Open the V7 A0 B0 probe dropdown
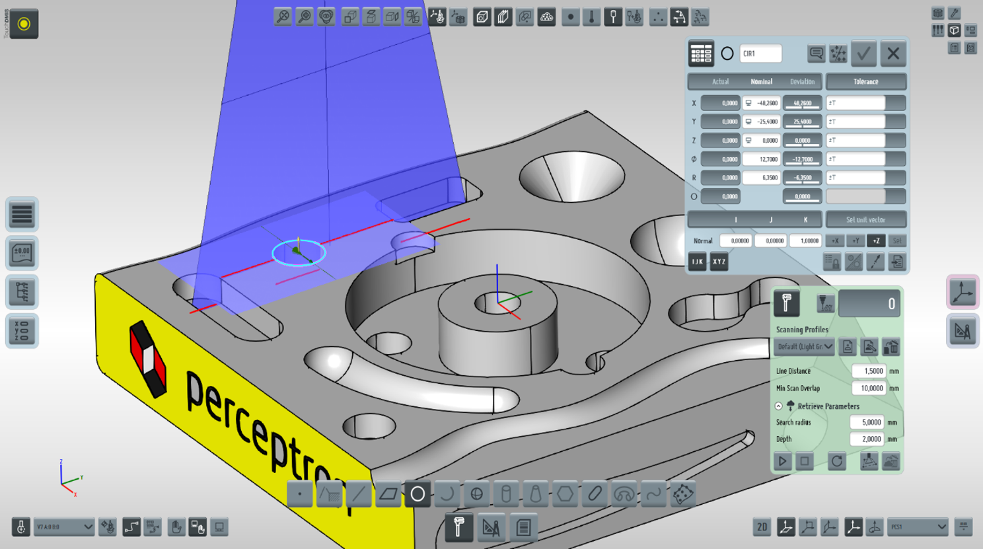This screenshot has height=549, width=983. click(64, 527)
